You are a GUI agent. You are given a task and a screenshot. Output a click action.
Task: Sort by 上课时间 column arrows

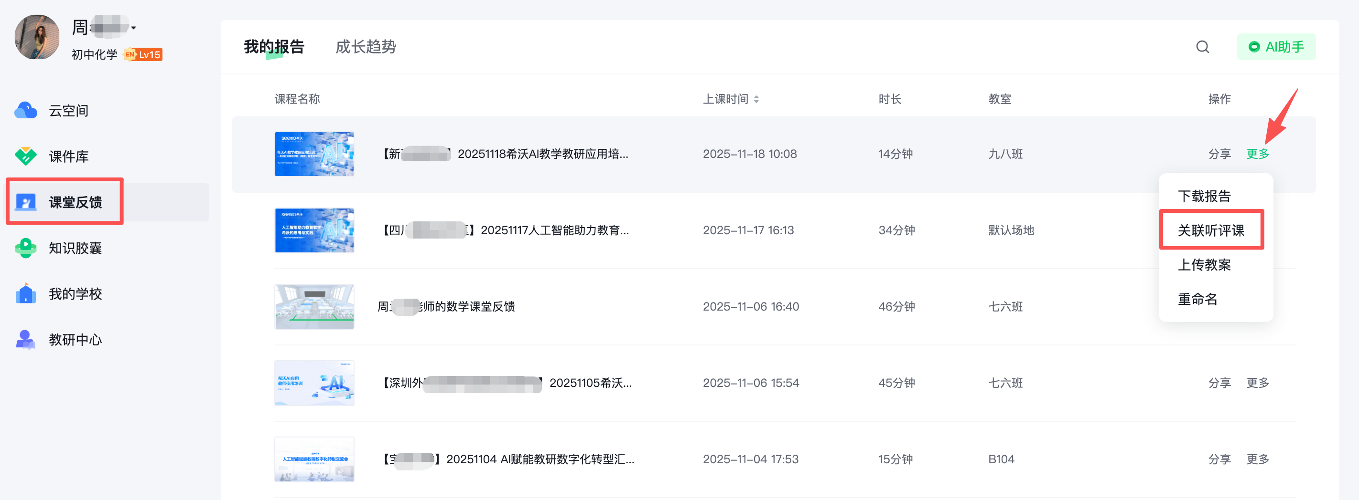756,99
